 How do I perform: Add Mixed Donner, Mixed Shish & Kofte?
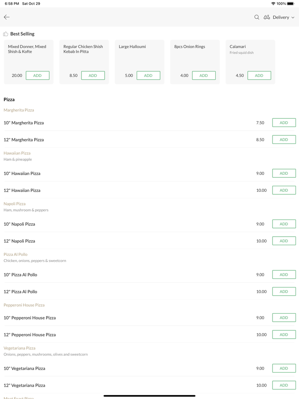(38, 76)
